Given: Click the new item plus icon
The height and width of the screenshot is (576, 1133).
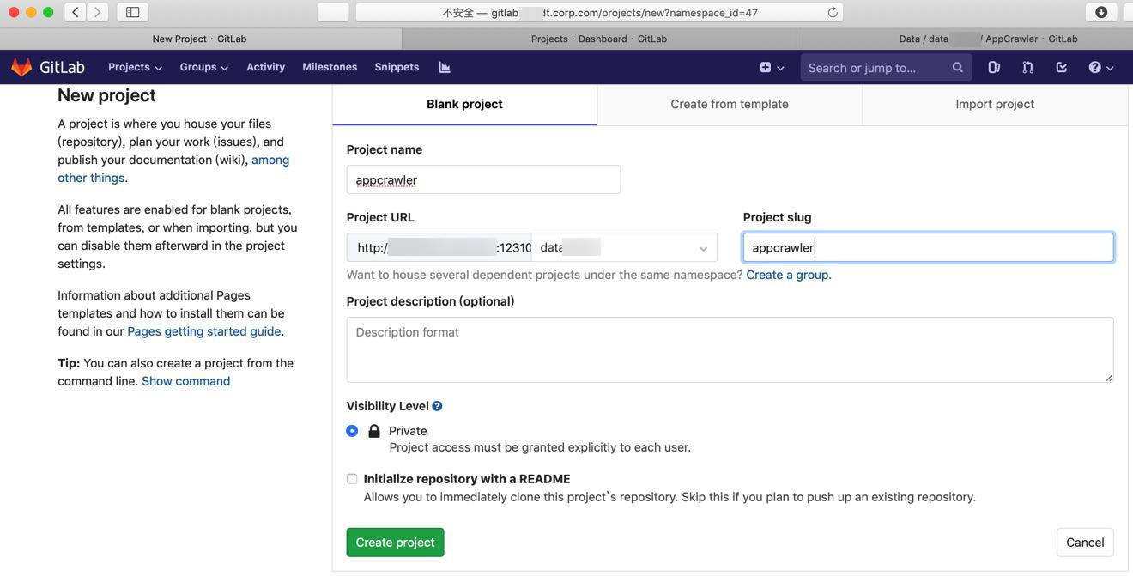Looking at the screenshot, I should point(766,67).
